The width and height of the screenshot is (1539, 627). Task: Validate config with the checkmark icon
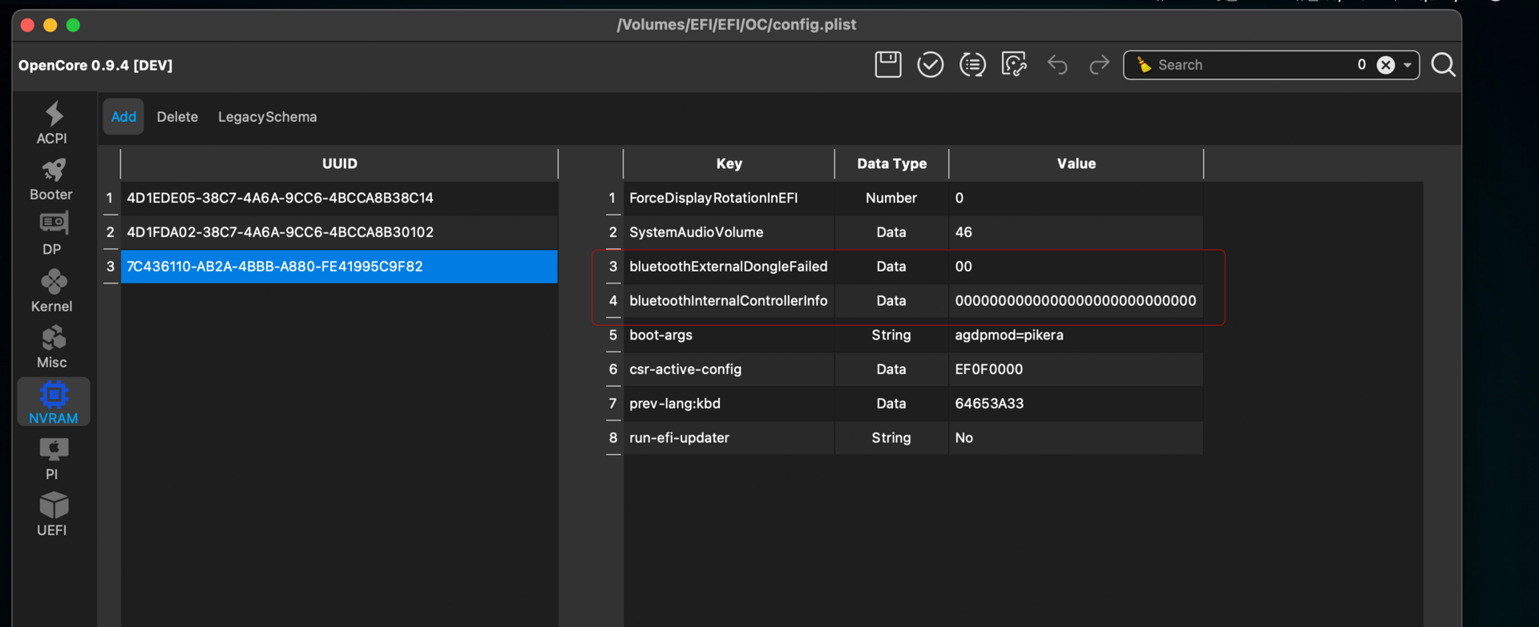[930, 65]
